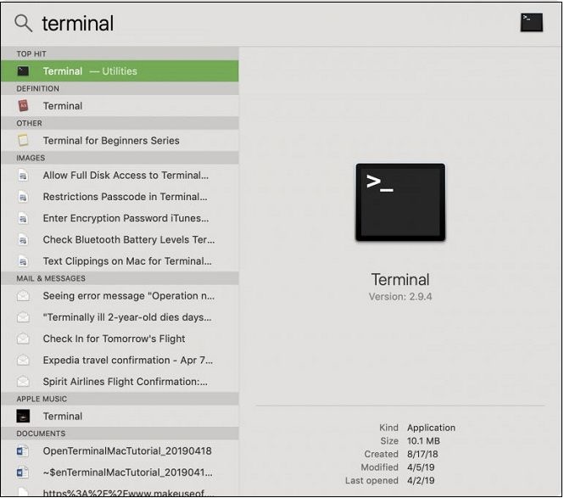This screenshot has width=564, height=498.
Task: Click Word document icon for OpenTerminalMacTutorial_20190418
Action: [x=23, y=450]
